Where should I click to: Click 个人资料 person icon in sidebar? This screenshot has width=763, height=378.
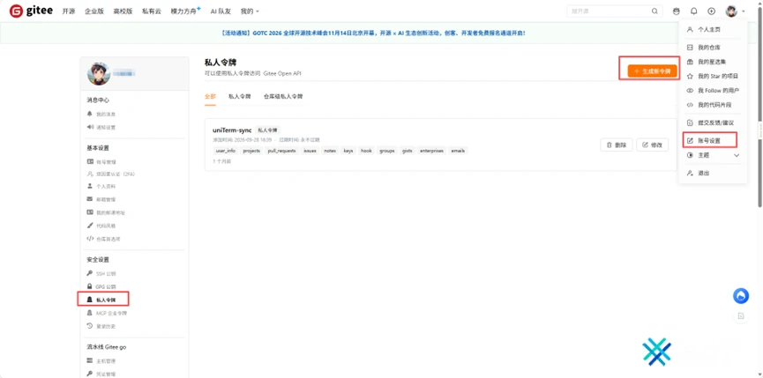pyautogui.click(x=90, y=186)
